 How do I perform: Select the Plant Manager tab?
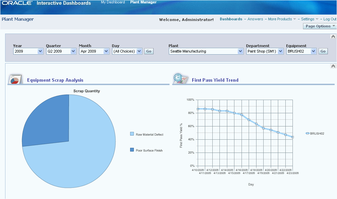(x=143, y=2)
